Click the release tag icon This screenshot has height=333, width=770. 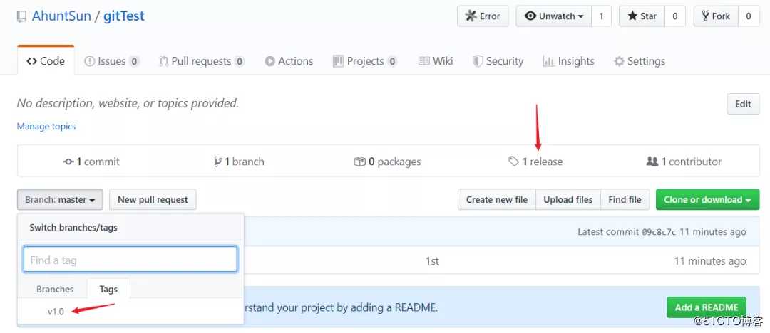tap(513, 162)
